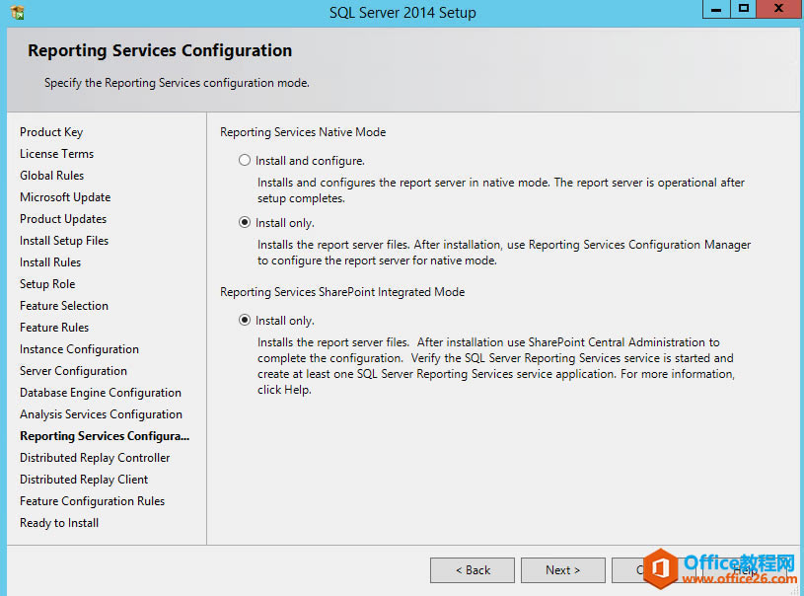Image resolution: width=804 pixels, height=596 pixels.
Task: Click 'Install Setup Files' step in sidebar
Action: (64, 241)
